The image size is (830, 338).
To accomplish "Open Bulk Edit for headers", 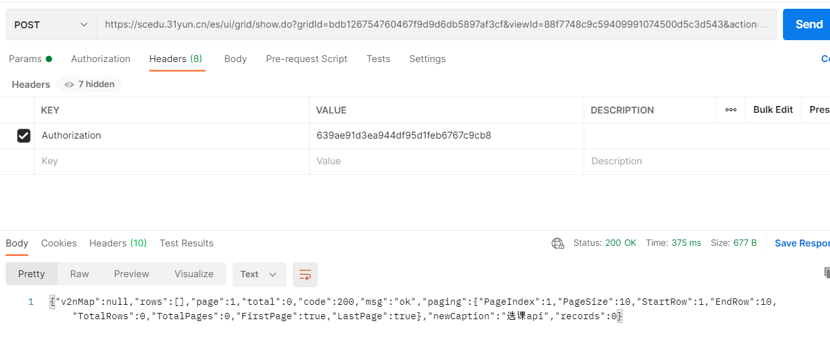I will (x=773, y=110).
